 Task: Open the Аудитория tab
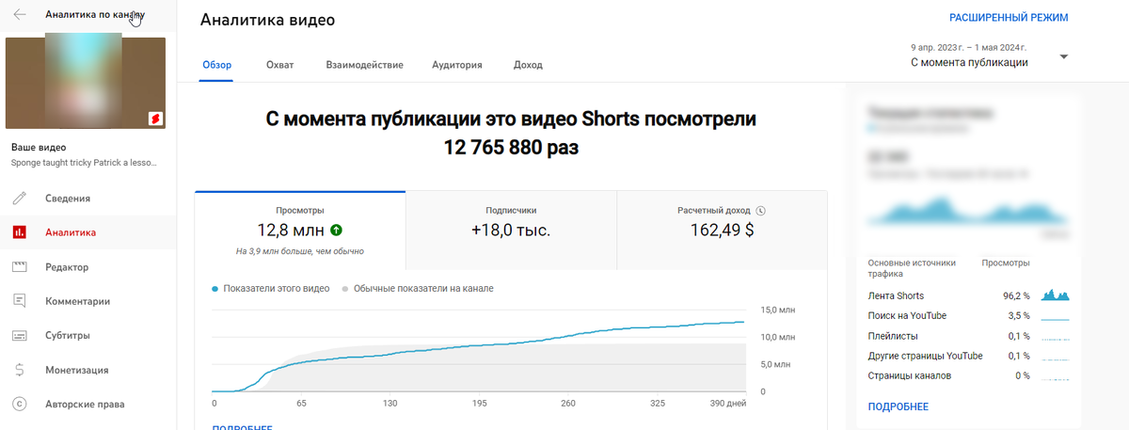457,65
